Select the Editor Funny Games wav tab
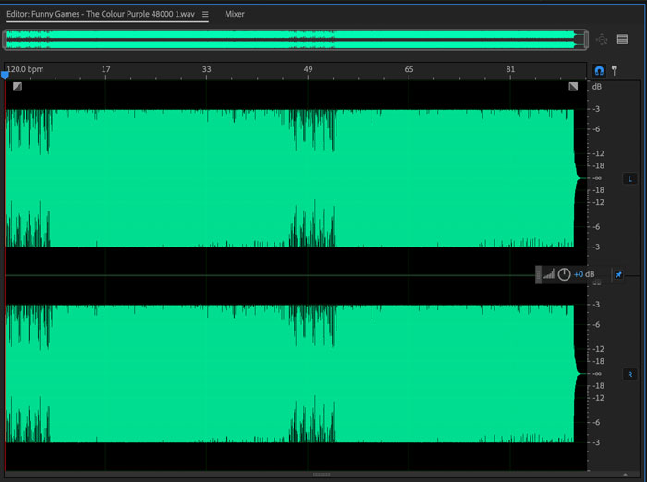Screen dimensions: 647x482 pyautogui.click(x=100, y=14)
